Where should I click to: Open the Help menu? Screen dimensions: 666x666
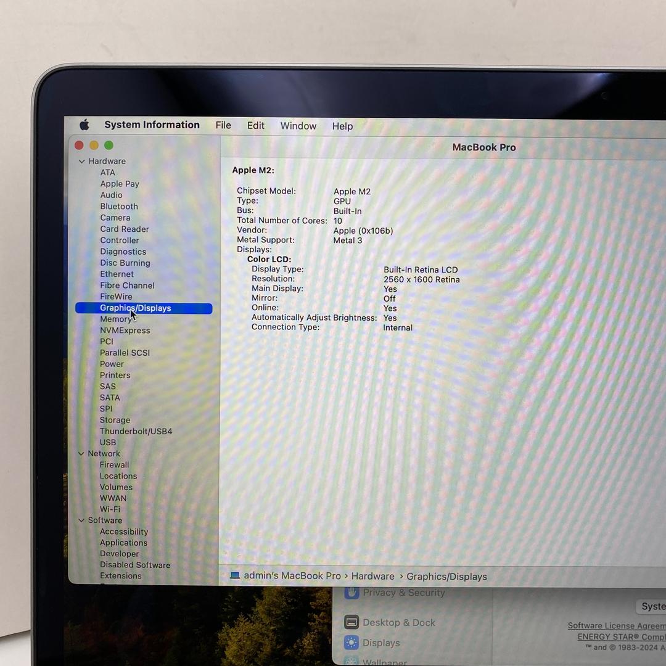click(342, 126)
